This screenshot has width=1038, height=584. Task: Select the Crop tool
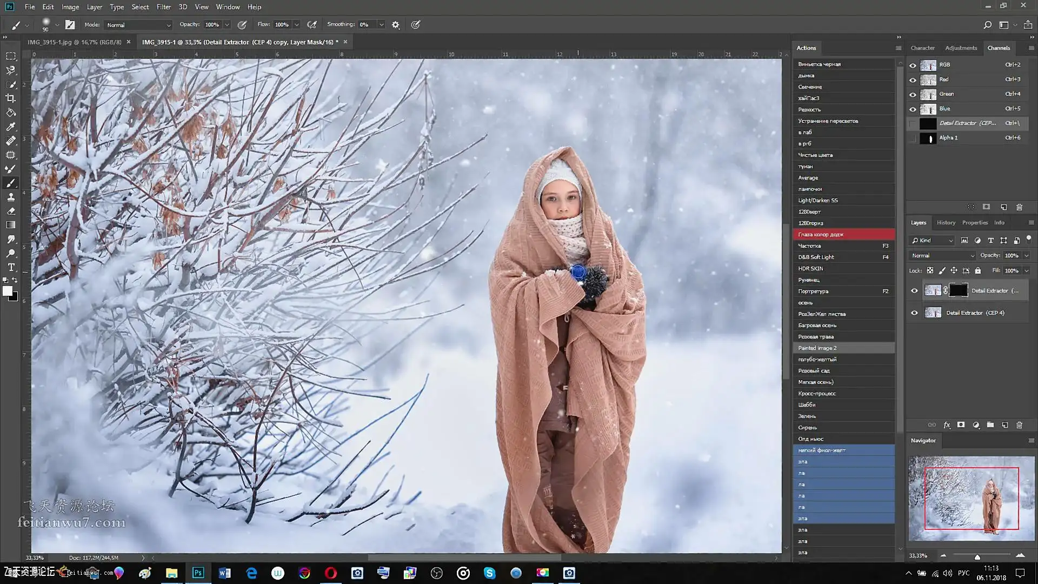click(10, 98)
